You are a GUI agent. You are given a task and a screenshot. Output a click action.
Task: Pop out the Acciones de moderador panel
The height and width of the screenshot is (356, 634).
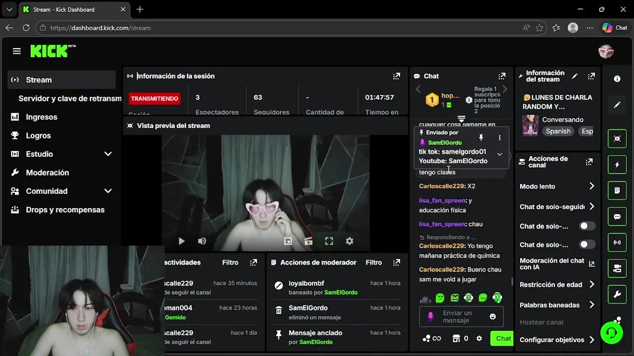coord(396,263)
